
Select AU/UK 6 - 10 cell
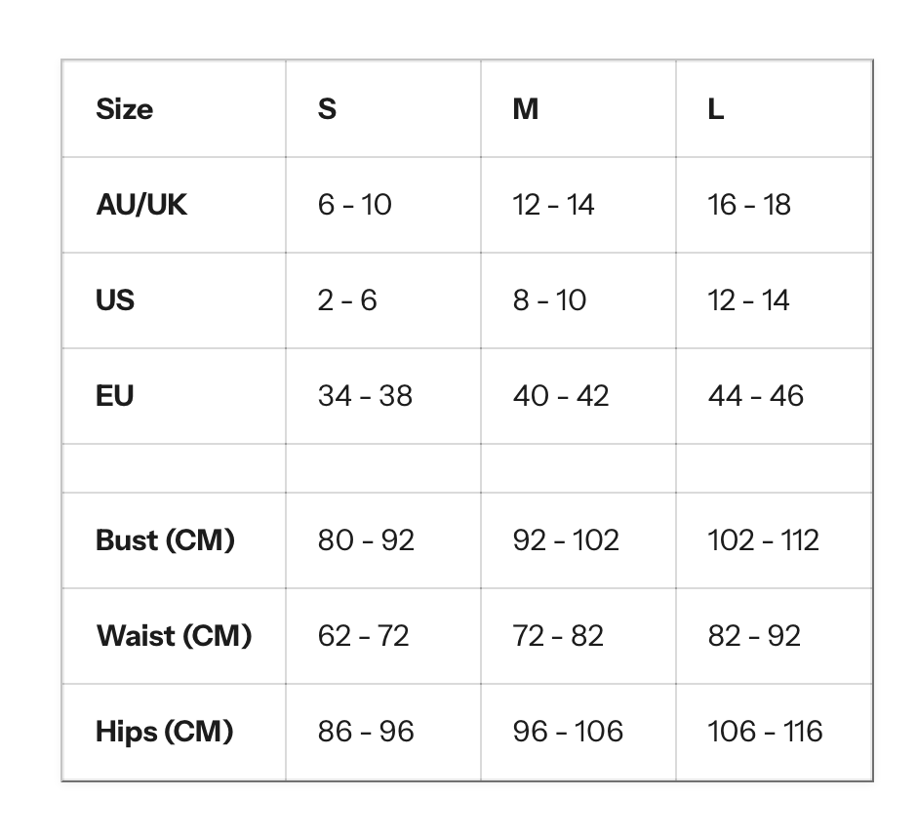[383, 205]
